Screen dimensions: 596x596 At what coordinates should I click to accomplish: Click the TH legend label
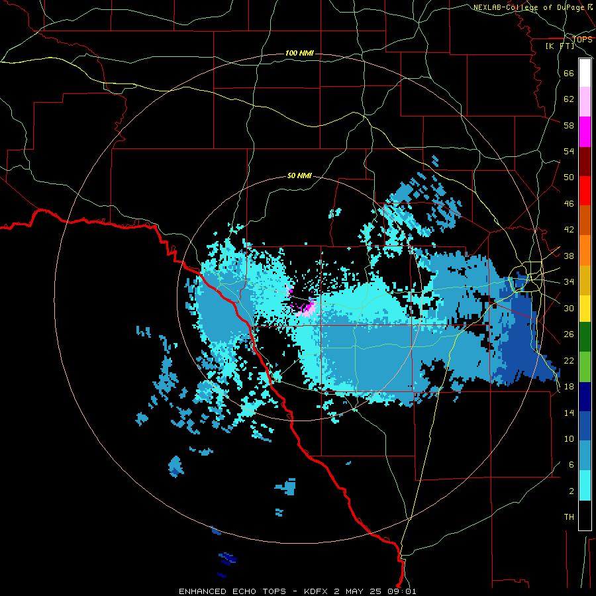569,517
